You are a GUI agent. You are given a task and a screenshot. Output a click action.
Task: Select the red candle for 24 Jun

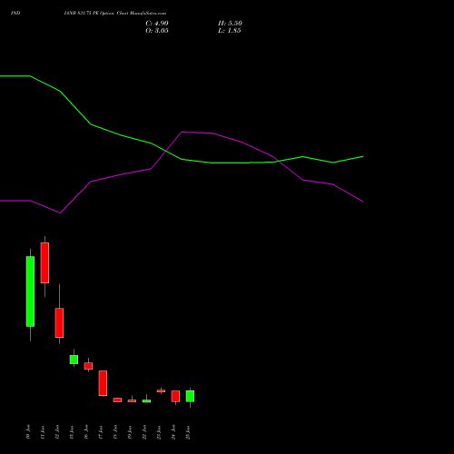(175, 396)
